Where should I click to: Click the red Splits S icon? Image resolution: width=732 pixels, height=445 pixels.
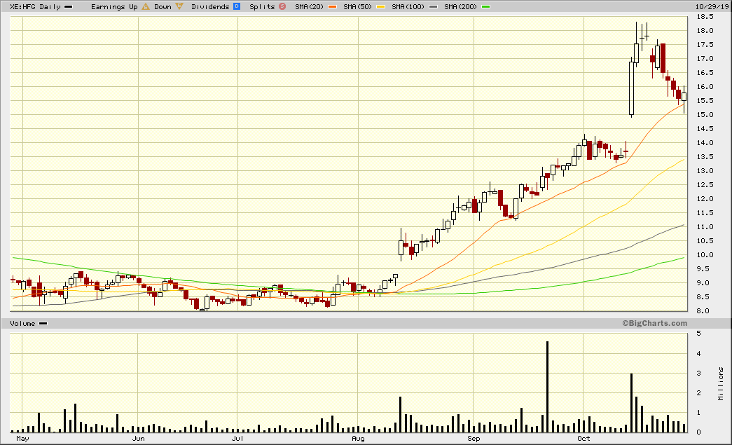282,6
